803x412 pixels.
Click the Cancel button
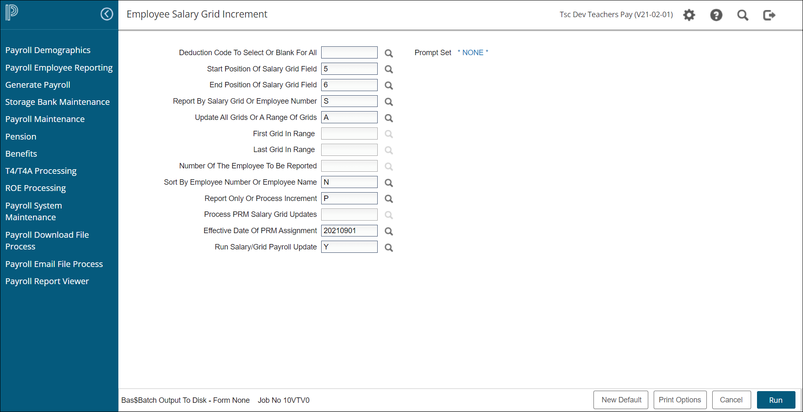(x=731, y=400)
